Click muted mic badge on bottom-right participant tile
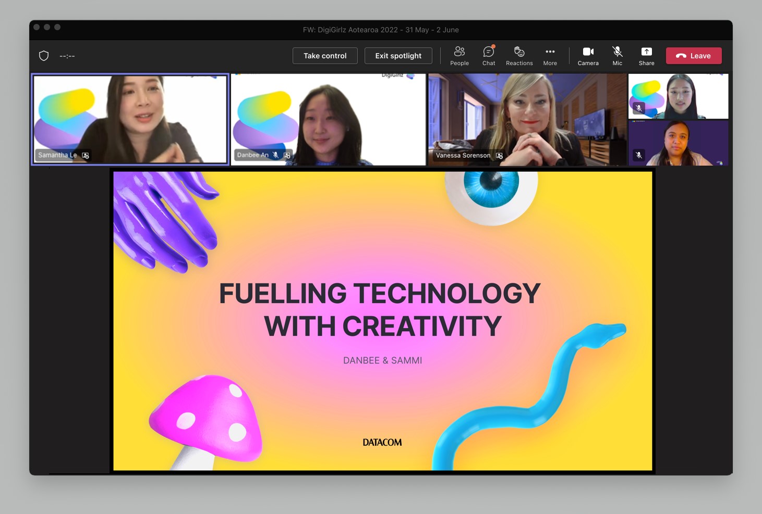Image resolution: width=762 pixels, height=514 pixels. 638,155
